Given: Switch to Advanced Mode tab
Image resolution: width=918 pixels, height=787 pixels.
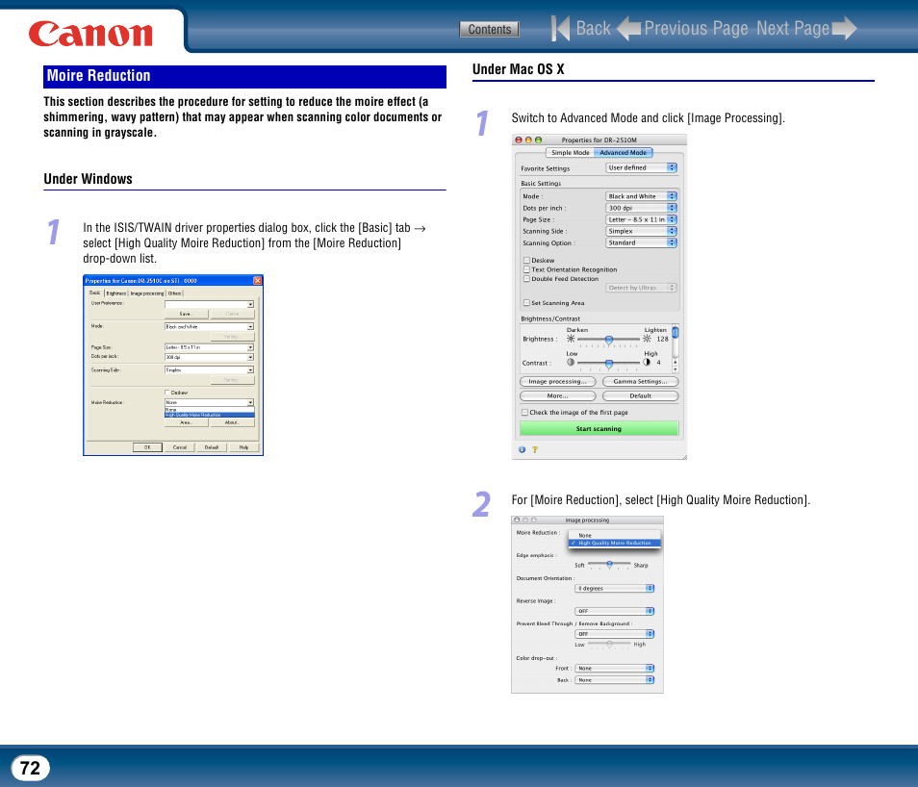Looking at the screenshot, I should pyautogui.click(x=623, y=152).
